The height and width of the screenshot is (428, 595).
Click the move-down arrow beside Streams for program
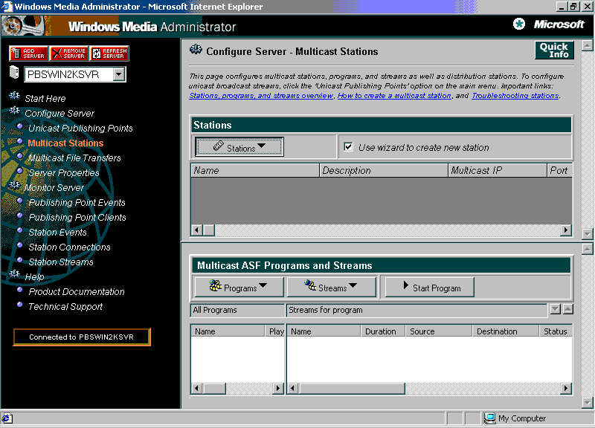555,309
